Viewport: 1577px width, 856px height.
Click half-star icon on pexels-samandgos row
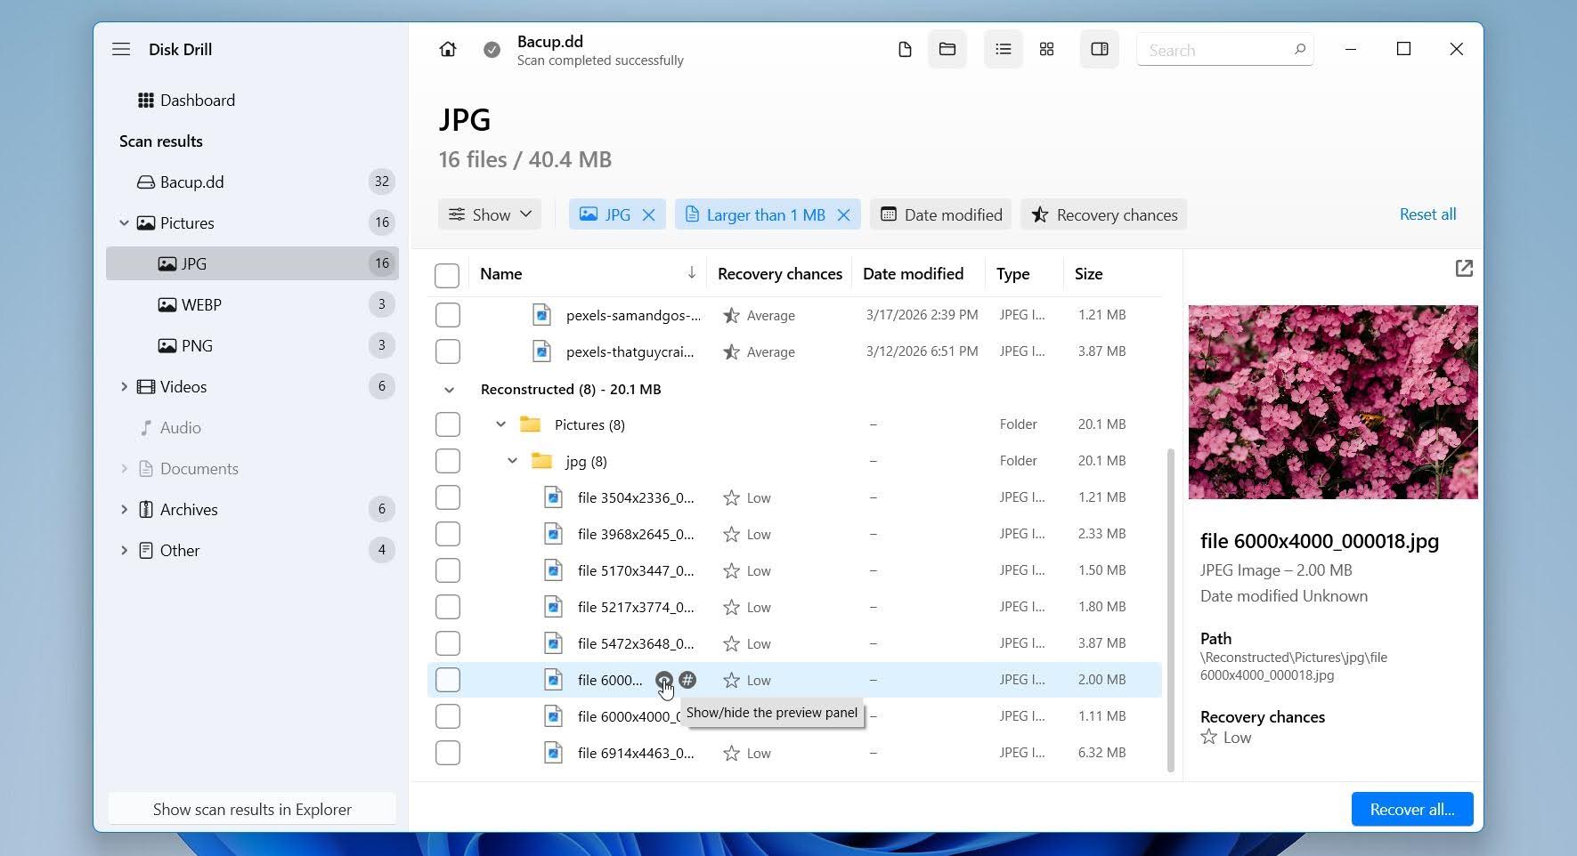[x=731, y=315]
